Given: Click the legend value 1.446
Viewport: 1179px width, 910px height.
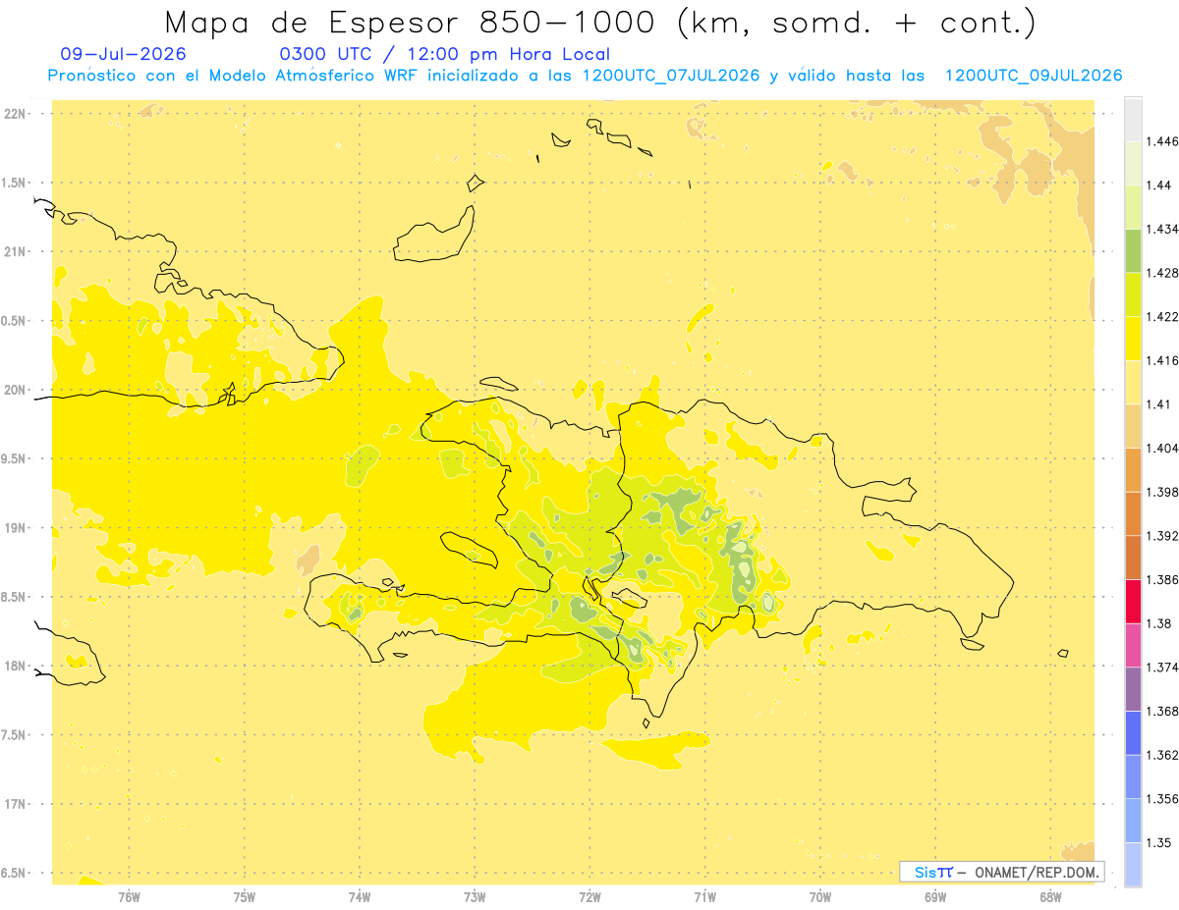Looking at the screenshot, I should click(1163, 141).
